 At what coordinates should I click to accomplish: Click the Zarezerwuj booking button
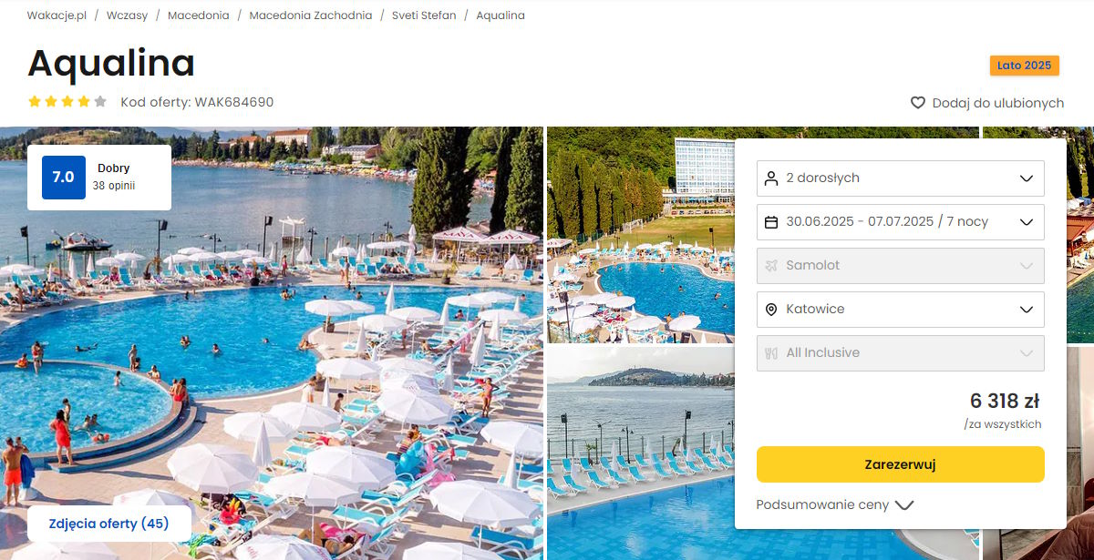click(901, 464)
